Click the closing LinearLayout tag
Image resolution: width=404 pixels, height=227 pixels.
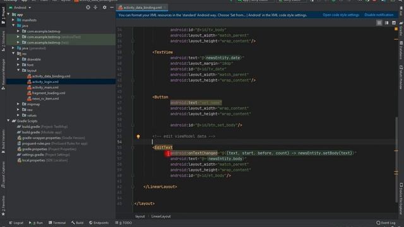tap(160, 187)
